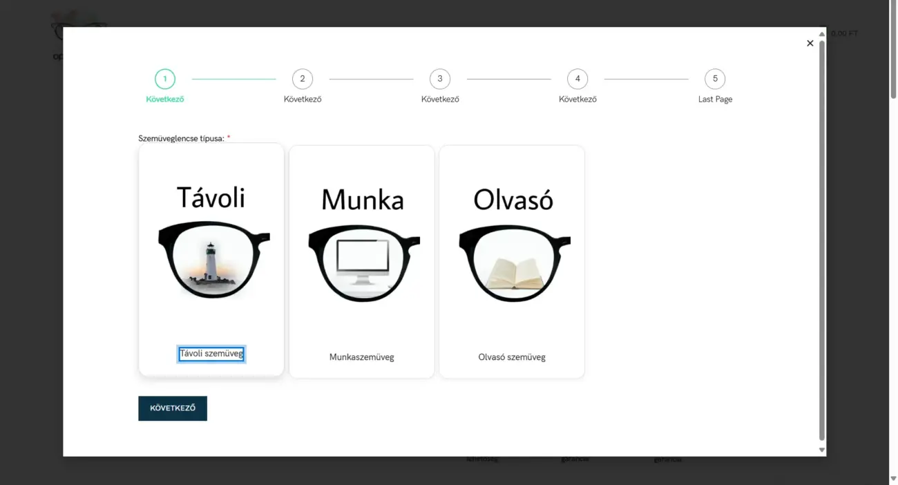Click the Távoli szemüveg label

(211, 354)
